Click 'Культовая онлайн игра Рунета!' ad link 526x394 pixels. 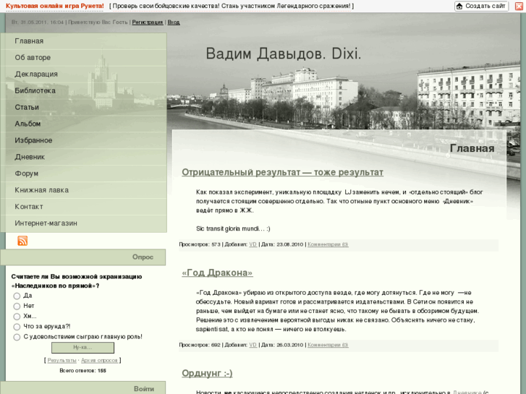(x=54, y=6)
